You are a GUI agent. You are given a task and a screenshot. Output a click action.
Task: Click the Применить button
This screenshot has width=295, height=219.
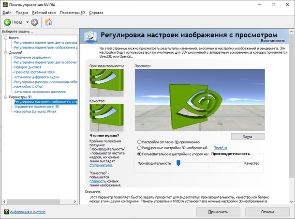(218, 212)
